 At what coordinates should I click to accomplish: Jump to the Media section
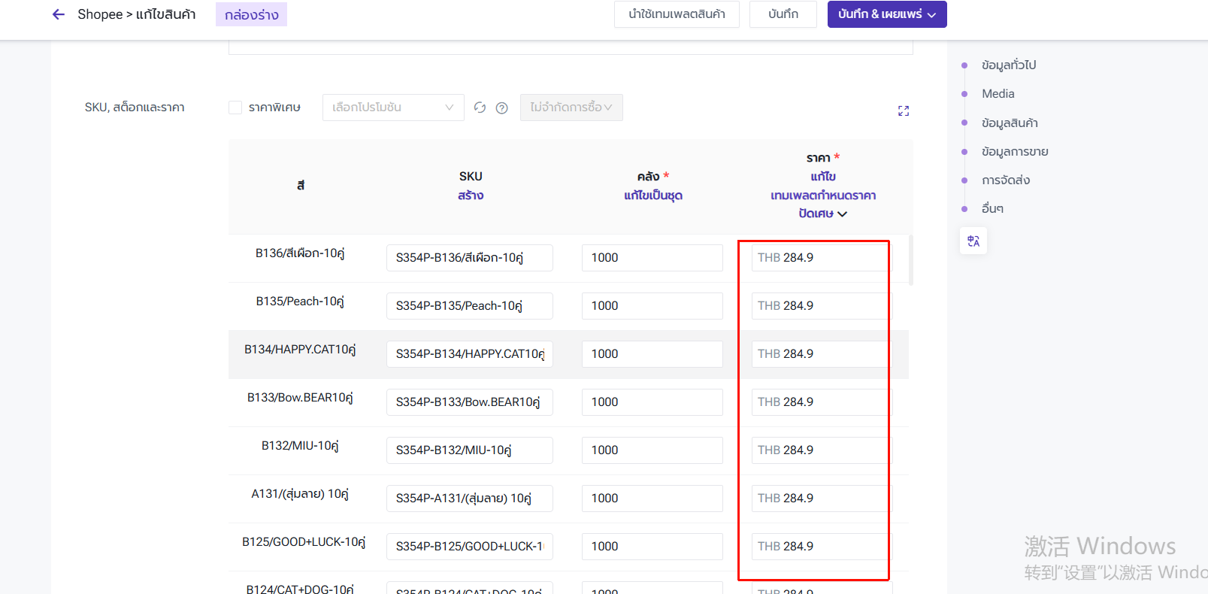click(998, 94)
